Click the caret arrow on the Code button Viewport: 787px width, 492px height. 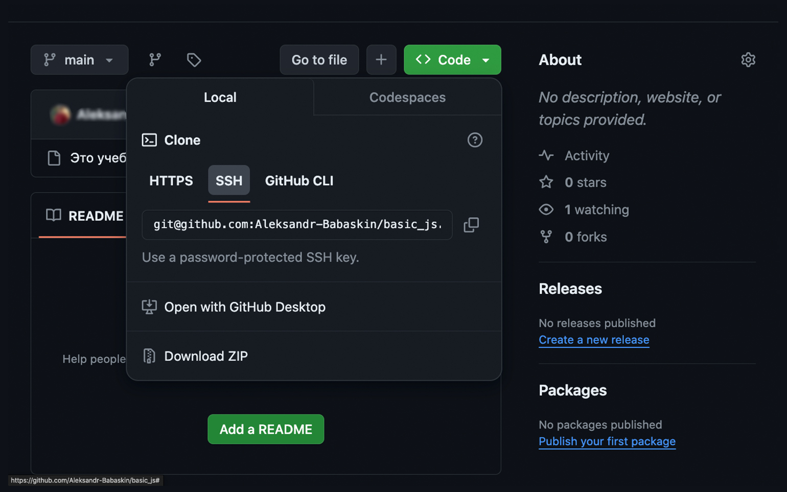point(485,60)
